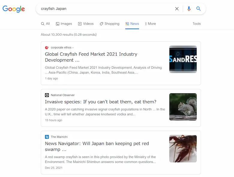Screen dimensions: 234x177
Task: Open 'Invasive species: If you can't beat them' article
Action: pos(100,102)
